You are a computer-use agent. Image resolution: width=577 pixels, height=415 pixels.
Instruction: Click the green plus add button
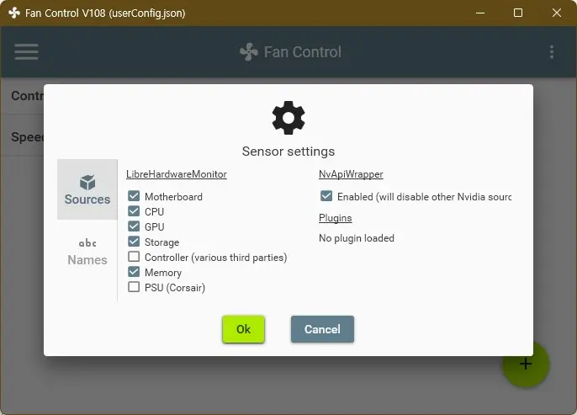(526, 364)
